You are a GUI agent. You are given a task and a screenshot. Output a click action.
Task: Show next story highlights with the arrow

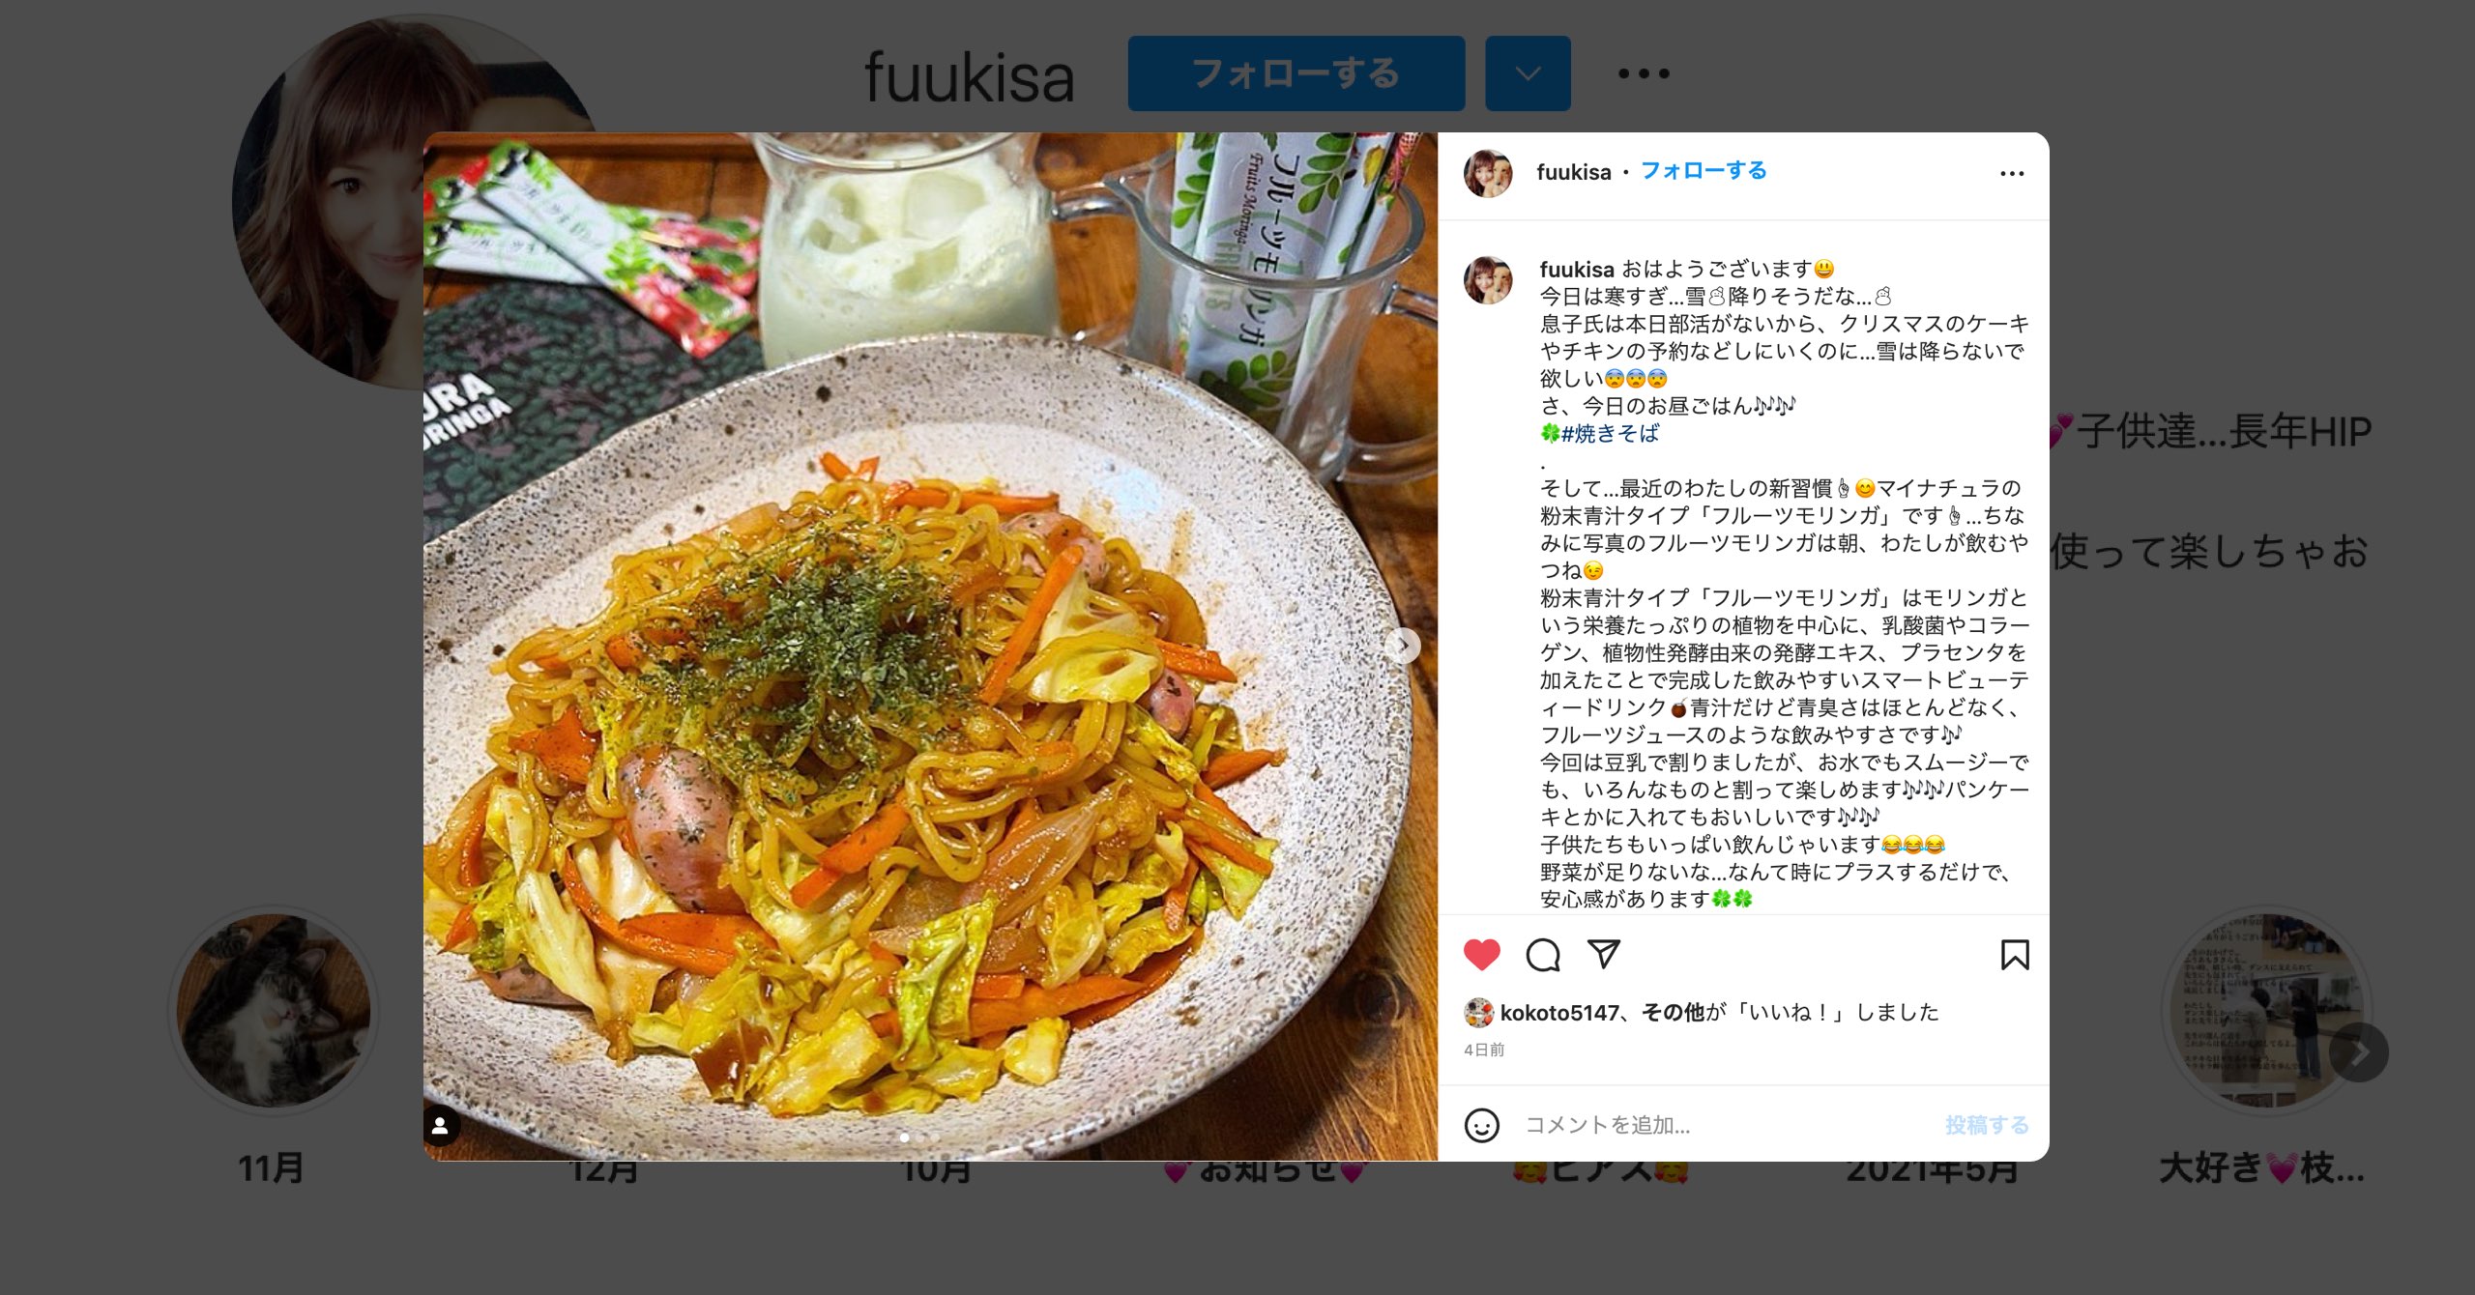(2358, 1052)
